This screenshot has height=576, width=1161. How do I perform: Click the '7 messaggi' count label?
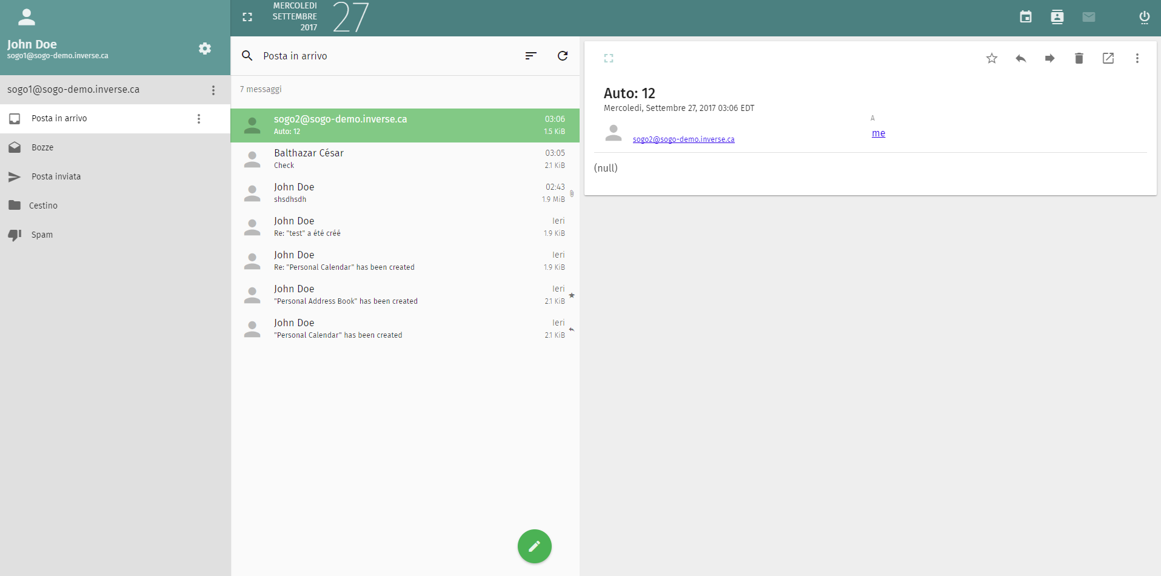tap(261, 89)
